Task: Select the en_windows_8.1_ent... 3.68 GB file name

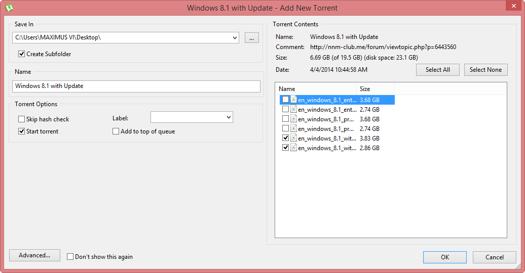Action: pyautogui.click(x=327, y=100)
